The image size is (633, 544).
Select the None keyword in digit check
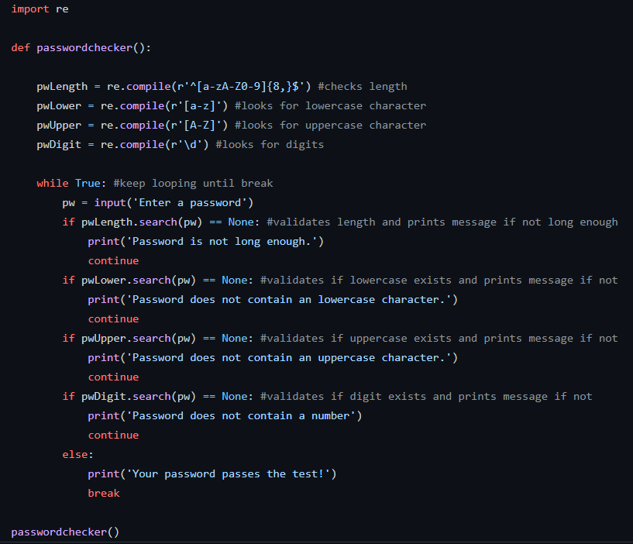click(234, 396)
